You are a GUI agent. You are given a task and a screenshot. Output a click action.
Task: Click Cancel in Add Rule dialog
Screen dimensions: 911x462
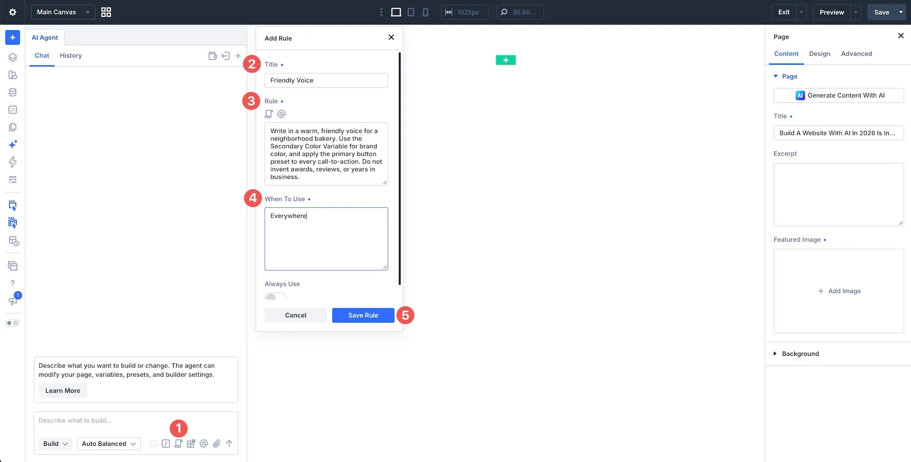296,315
